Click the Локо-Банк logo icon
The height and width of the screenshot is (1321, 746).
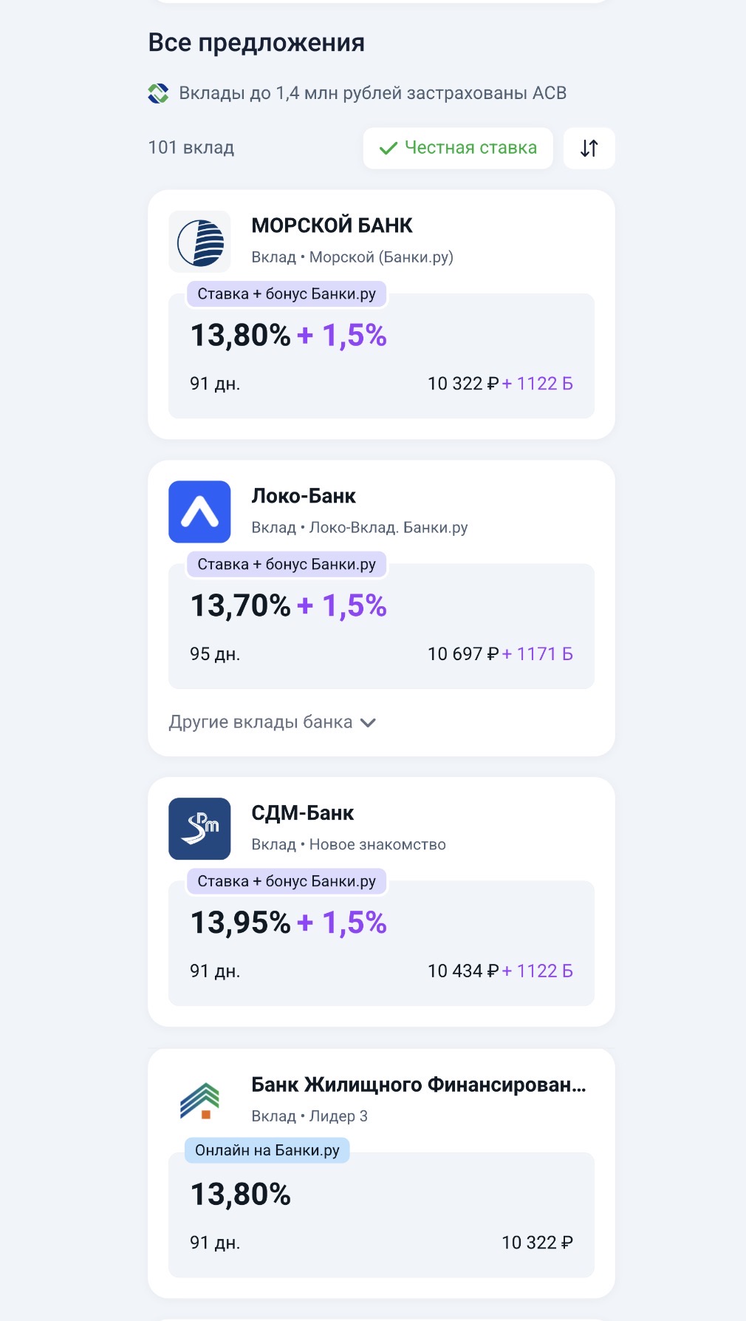coord(199,512)
